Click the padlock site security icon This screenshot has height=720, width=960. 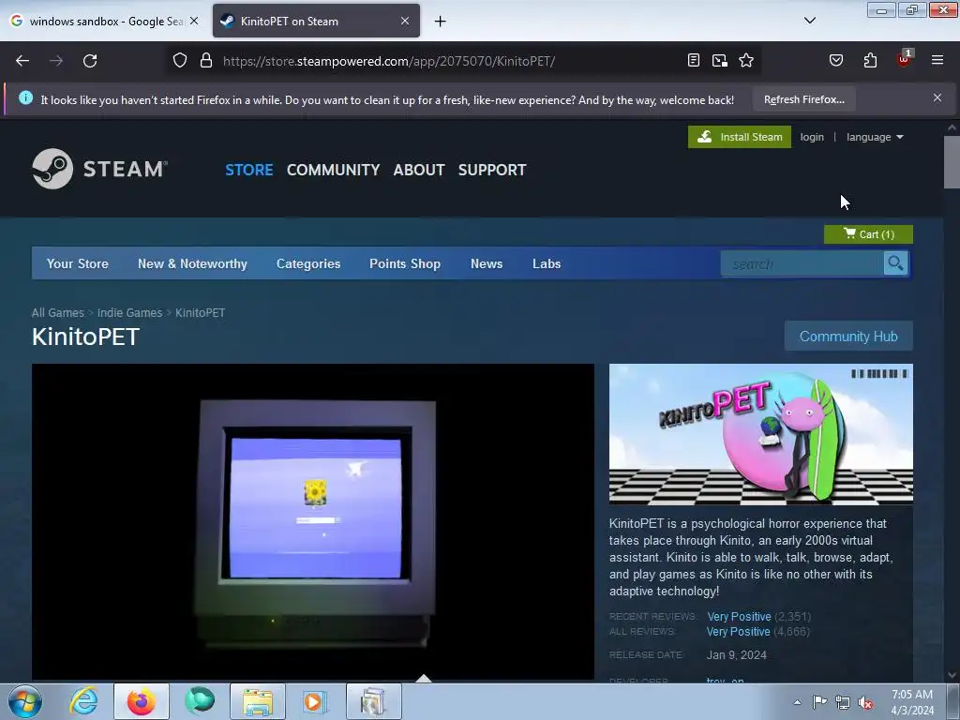tap(206, 61)
